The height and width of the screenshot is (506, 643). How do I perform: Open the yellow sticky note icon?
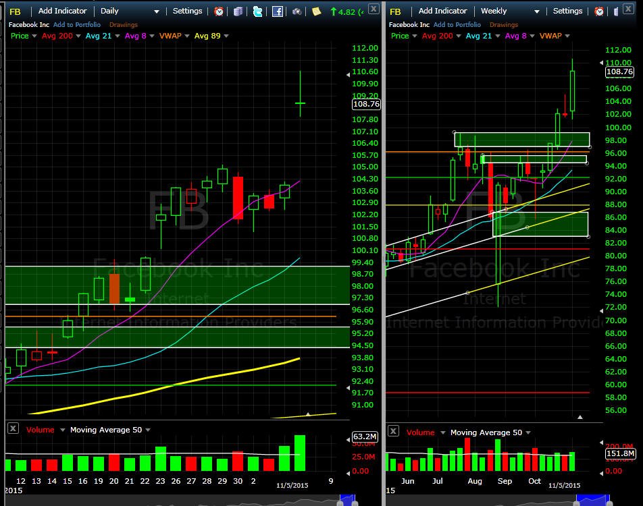click(x=316, y=11)
